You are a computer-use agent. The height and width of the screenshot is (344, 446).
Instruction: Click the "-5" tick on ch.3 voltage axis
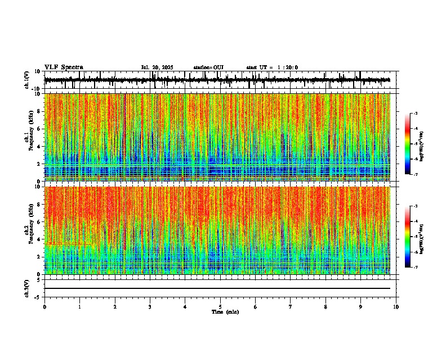coord(38,297)
